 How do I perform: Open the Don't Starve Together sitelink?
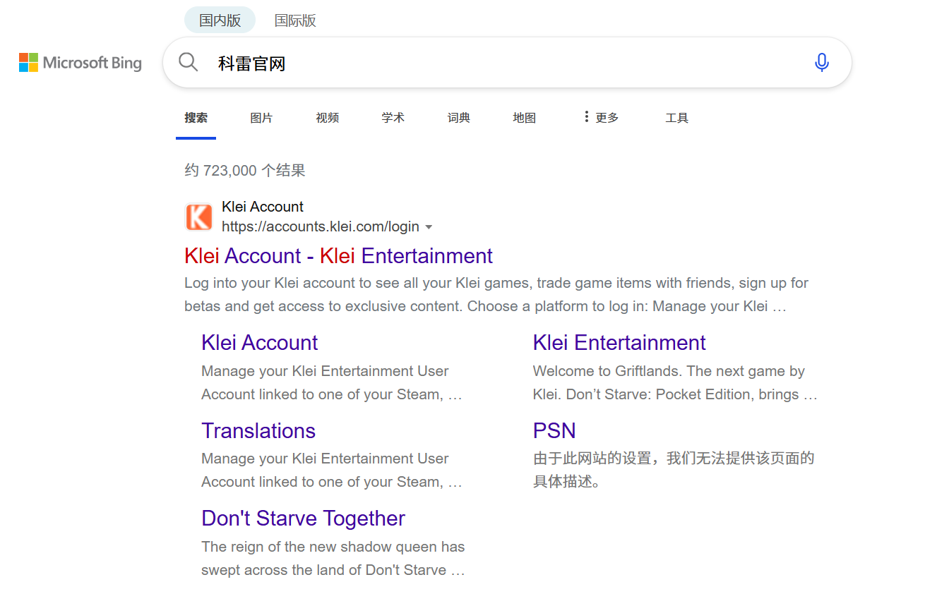click(x=303, y=519)
